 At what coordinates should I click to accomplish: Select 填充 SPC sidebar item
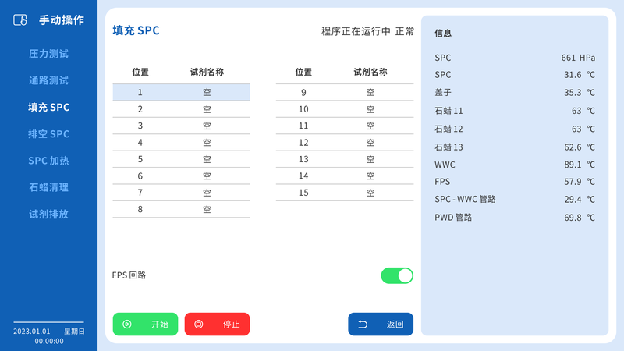48,107
